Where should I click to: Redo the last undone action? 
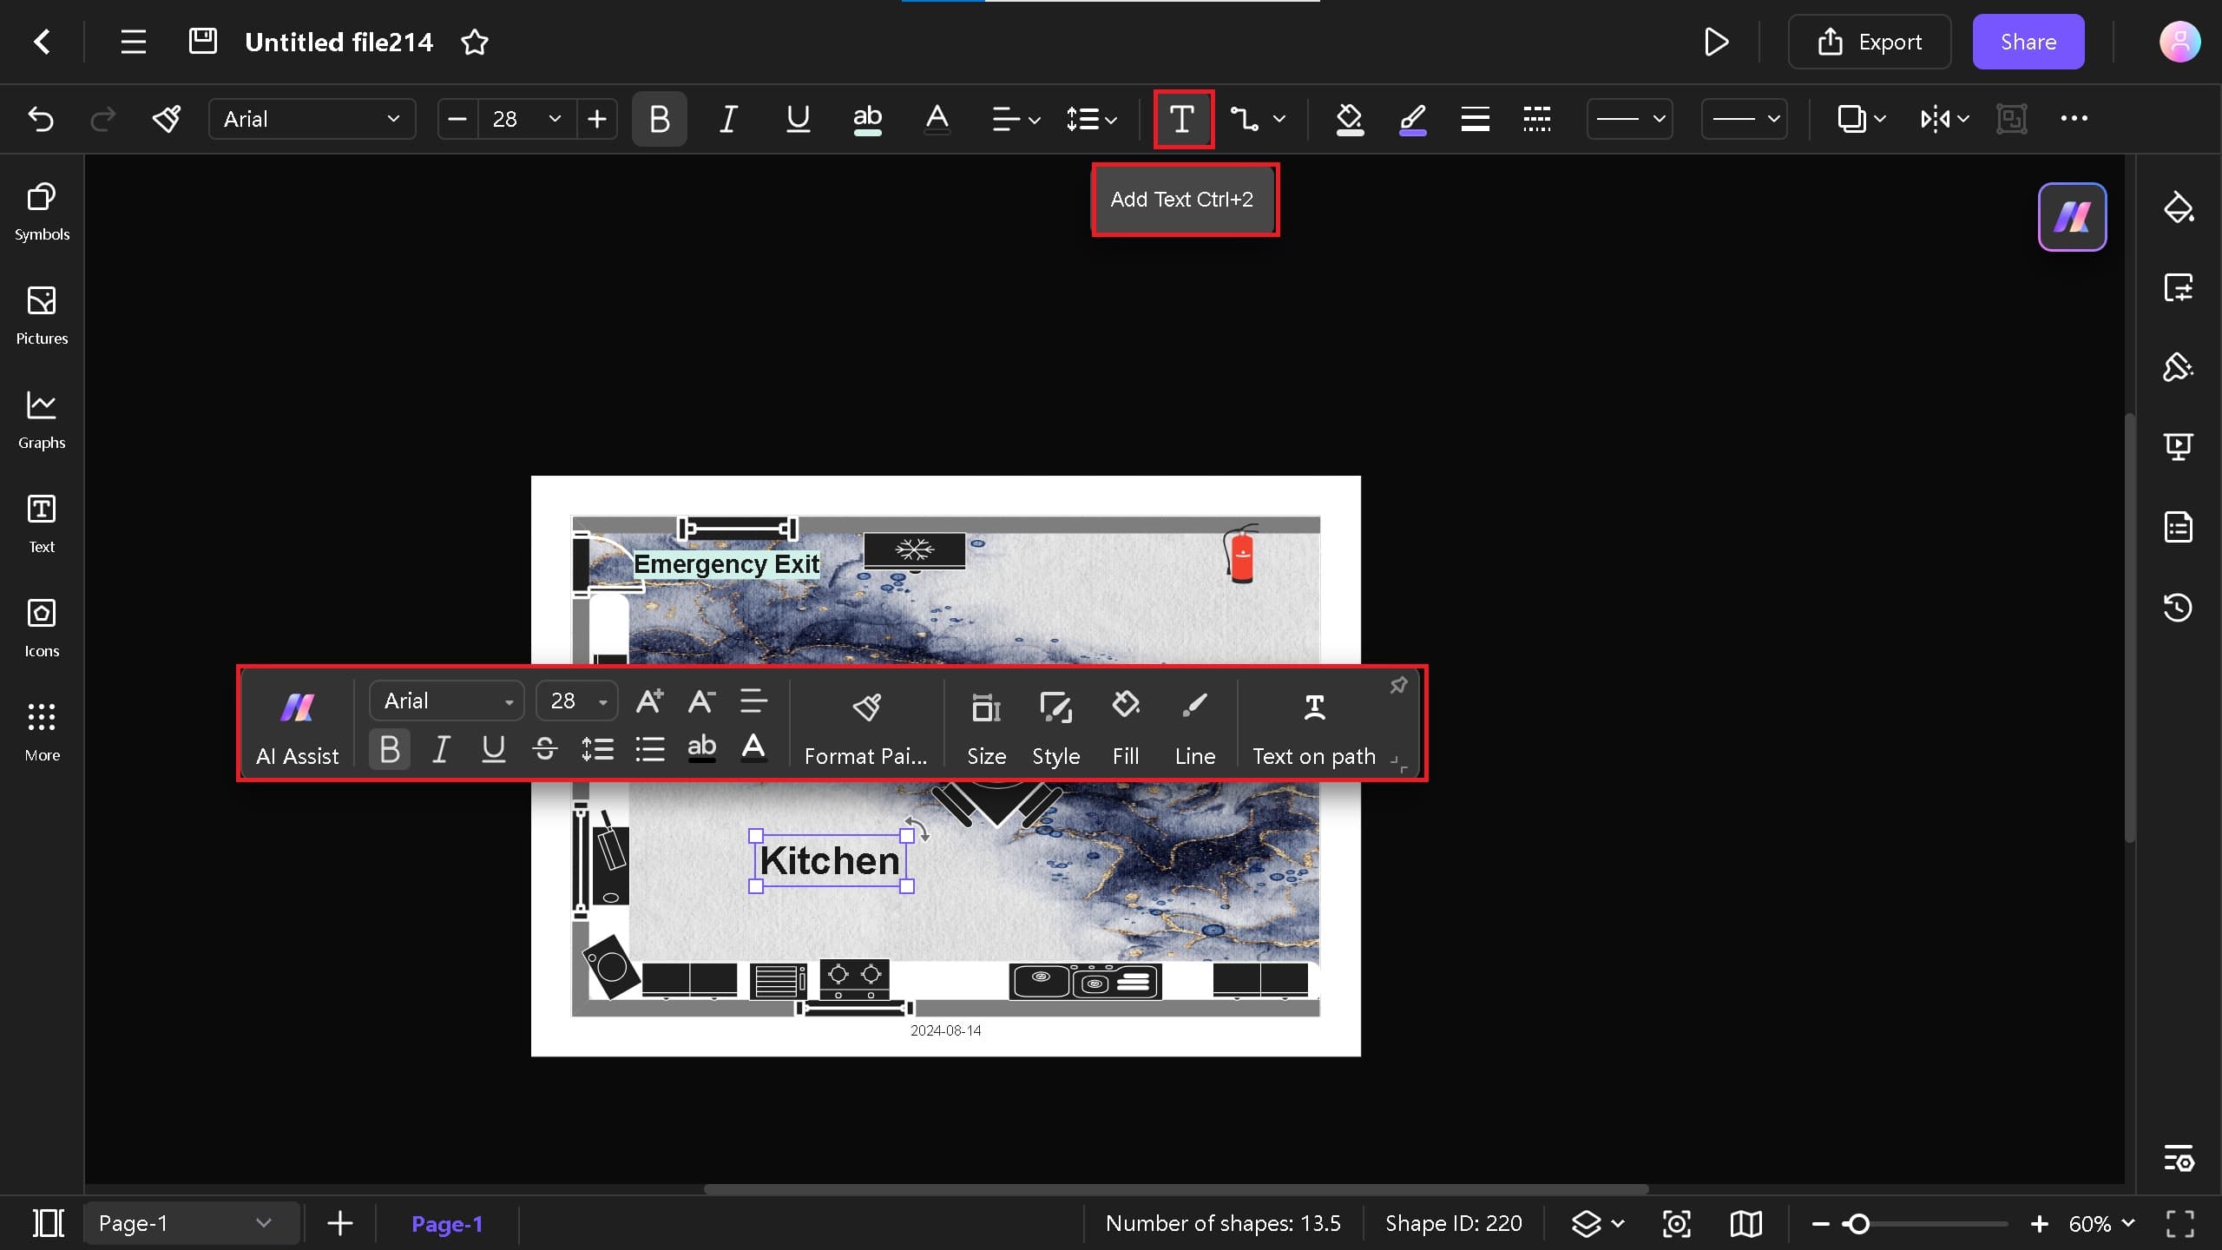[x=102, y=119]
